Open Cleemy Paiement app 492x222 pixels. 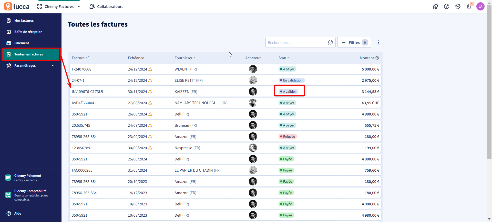click(x=31, y=178)
